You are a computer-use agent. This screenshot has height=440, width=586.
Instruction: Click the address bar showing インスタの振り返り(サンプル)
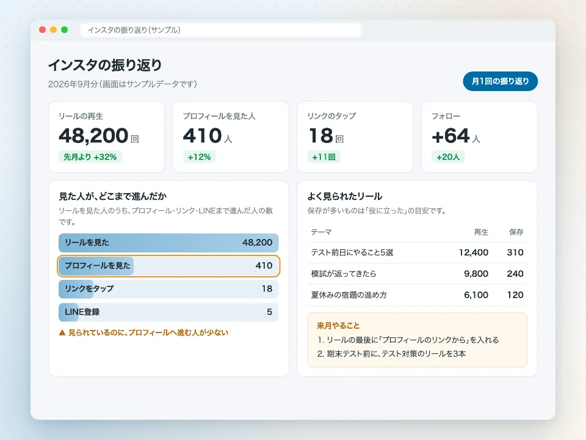click(x=221, y=30)
